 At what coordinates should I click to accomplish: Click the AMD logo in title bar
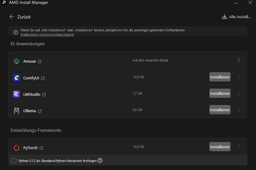(4, 2)
